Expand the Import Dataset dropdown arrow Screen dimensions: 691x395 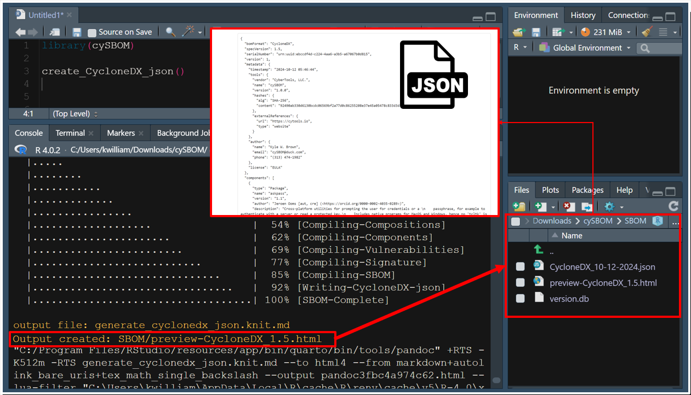[571, 33]
